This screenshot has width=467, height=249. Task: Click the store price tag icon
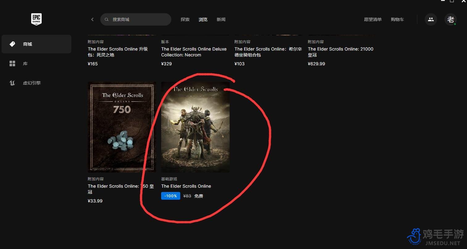12,44
